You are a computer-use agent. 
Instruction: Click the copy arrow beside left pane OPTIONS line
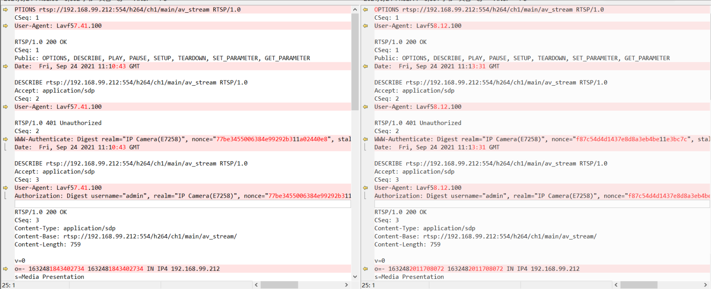[5, 10]
